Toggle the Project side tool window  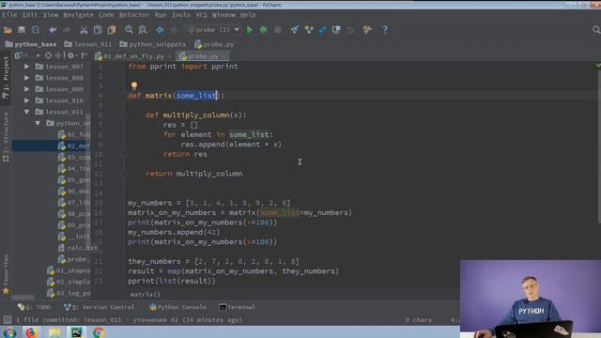(6, 78)
